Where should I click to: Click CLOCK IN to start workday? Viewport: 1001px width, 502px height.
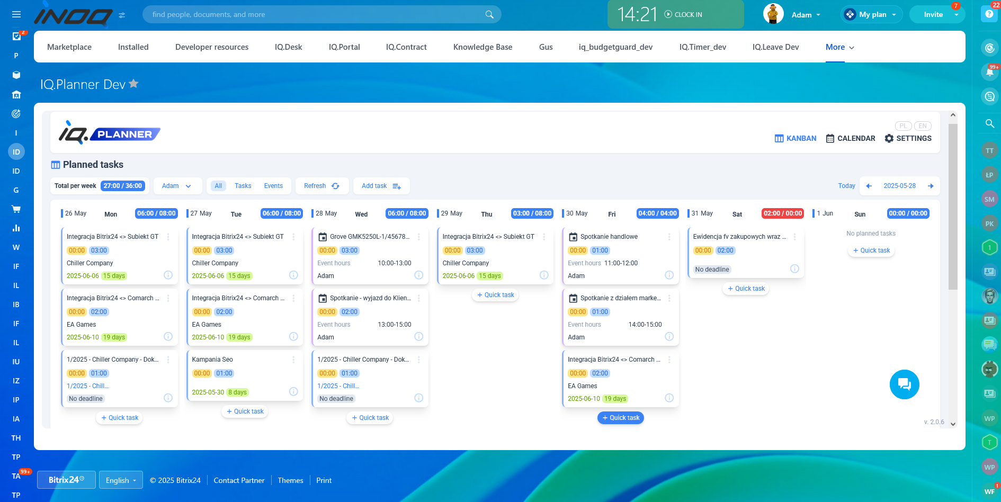(x=683, y=15)
